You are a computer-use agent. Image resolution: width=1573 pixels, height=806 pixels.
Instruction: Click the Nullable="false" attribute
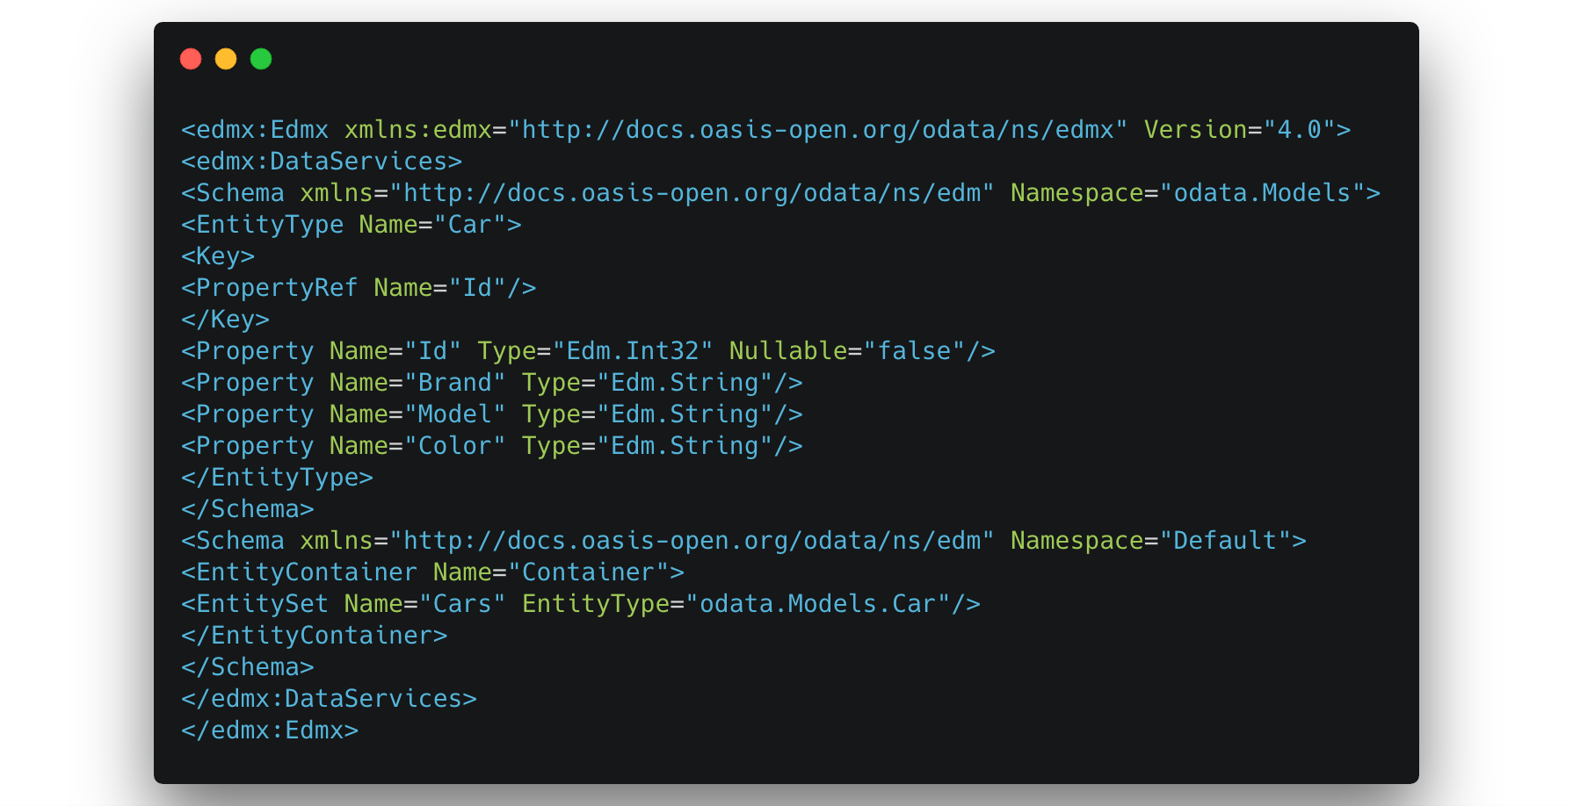[x=847, y=351]
